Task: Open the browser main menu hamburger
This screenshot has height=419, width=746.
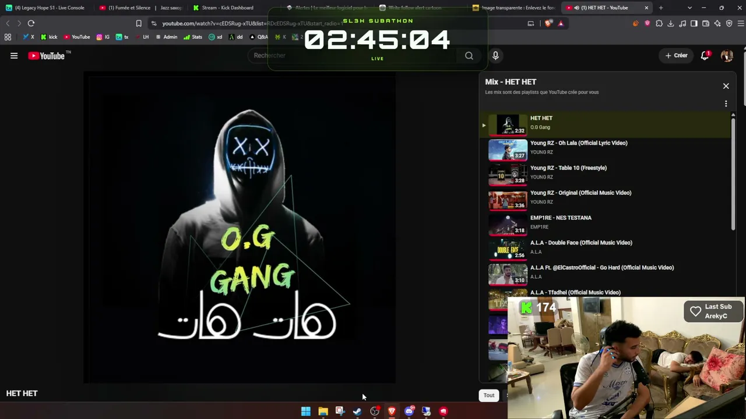Action: [741, 23]
